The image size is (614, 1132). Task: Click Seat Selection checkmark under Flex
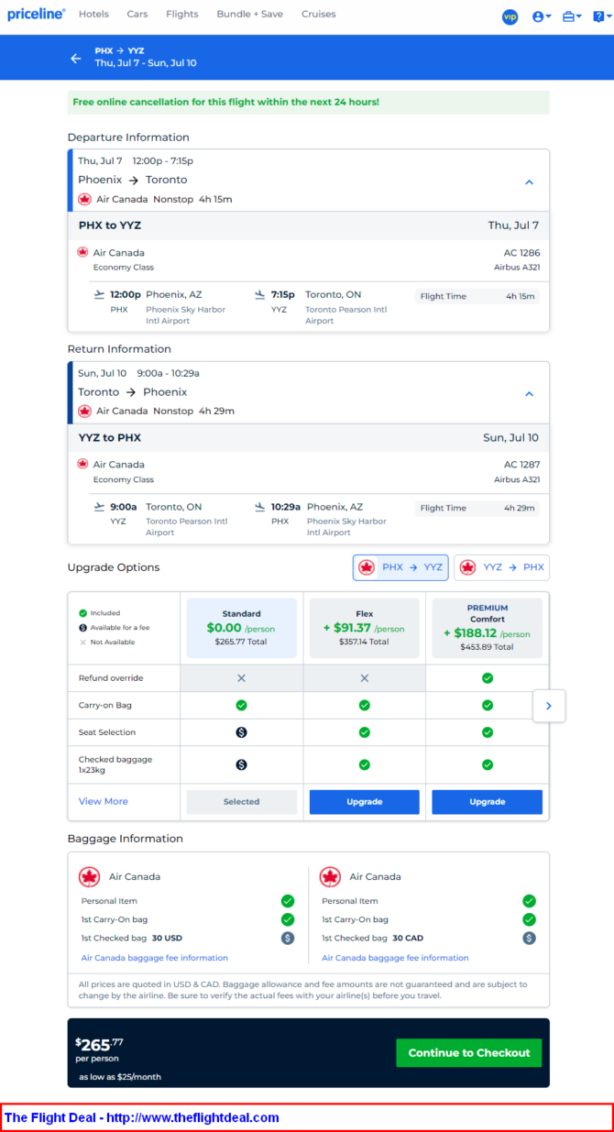click(365, 732)
